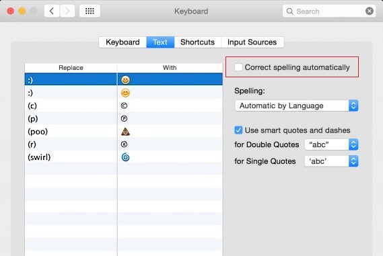Viewport: 383px width, 256px height.
Task: Select the highlighted ':)' replace entry
Action: click(x=30, y=80)
